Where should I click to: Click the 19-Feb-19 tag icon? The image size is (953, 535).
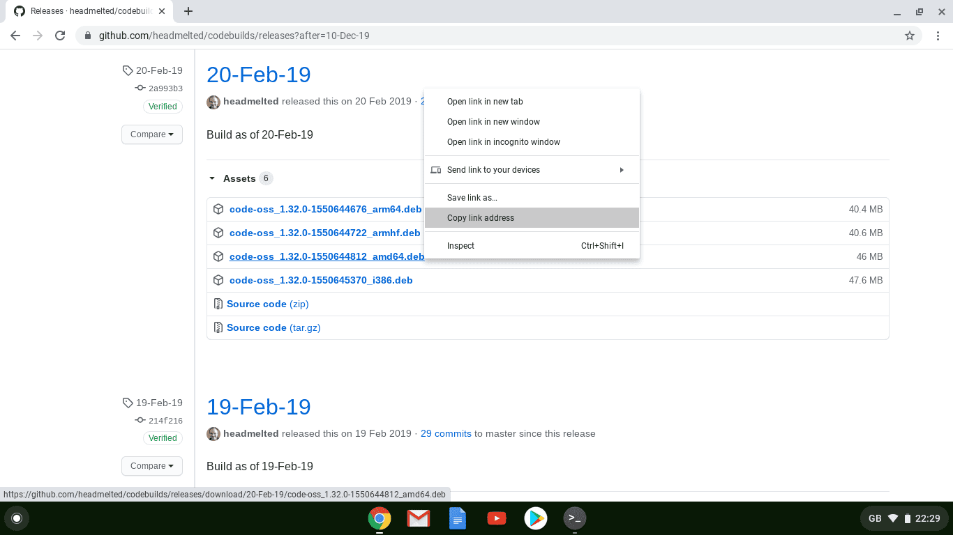click(x=127, y=403)
